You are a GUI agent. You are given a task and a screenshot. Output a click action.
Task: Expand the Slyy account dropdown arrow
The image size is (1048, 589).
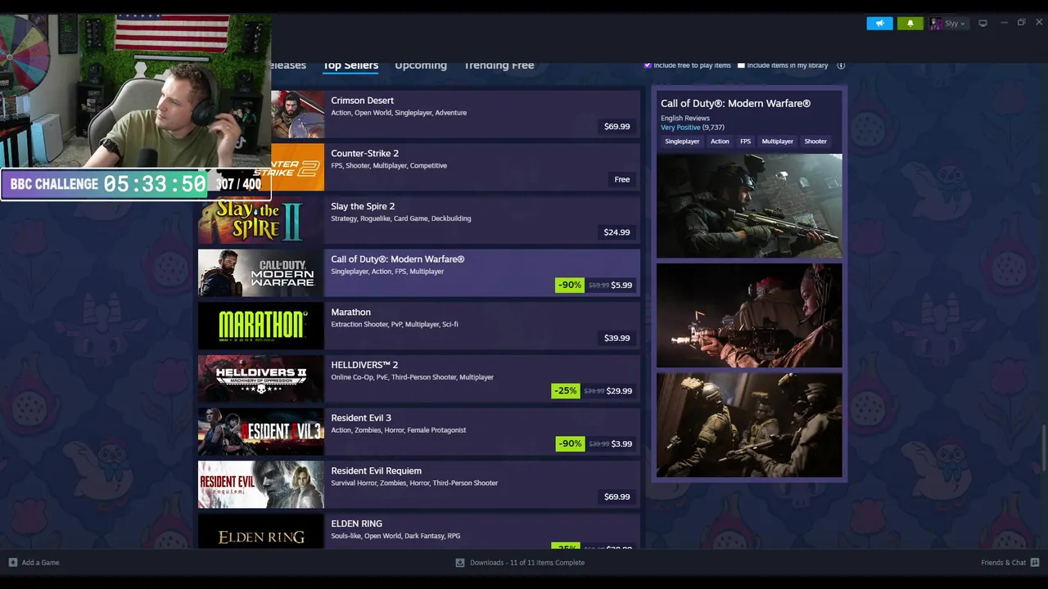(963, 25)
